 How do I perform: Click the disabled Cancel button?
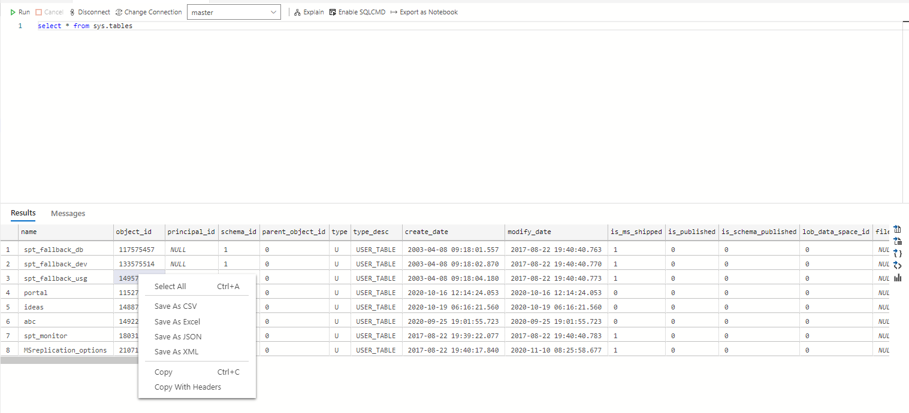click(x=50, y=11)
